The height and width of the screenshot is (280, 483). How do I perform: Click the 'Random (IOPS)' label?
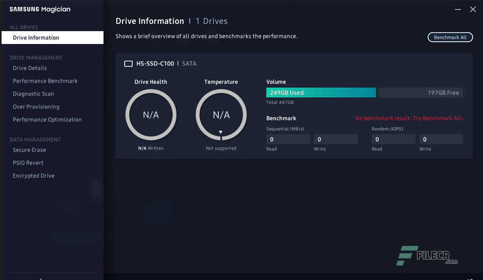pos(387,129)
